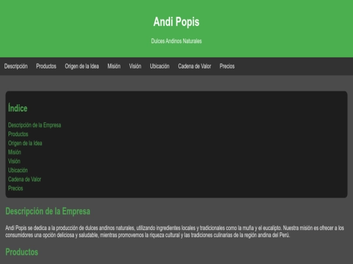Open the Precios link in the Índice
Viewport: 353px width, 264px height.
coord(16,188)
